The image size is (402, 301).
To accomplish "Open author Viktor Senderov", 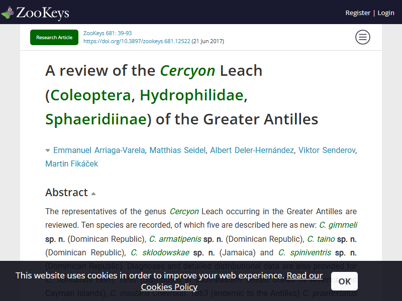I will [327, 150].
